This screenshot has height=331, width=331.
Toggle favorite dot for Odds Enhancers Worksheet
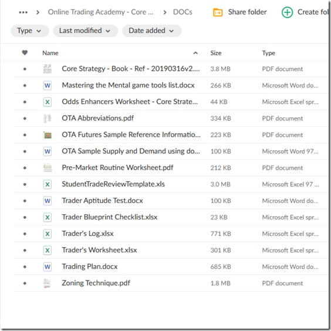[25, 102]
